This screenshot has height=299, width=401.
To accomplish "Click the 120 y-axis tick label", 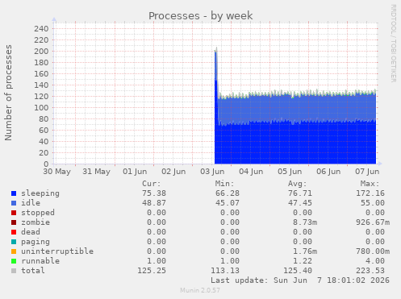I will click(41, 97).
